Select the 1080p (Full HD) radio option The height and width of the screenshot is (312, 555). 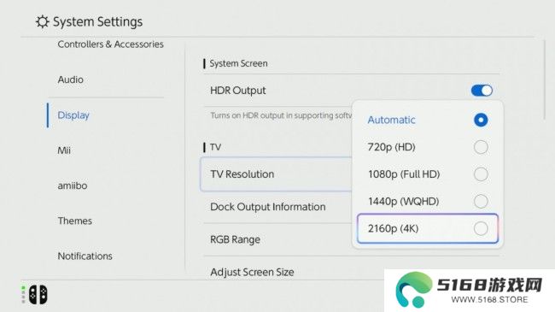click(481, 174)
